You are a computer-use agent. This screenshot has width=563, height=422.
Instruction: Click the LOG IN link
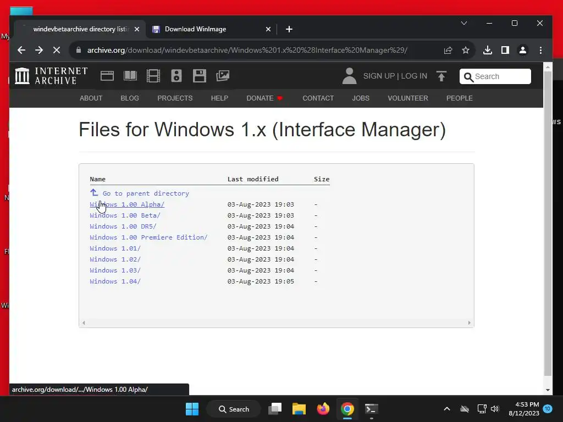click(414, 76)
